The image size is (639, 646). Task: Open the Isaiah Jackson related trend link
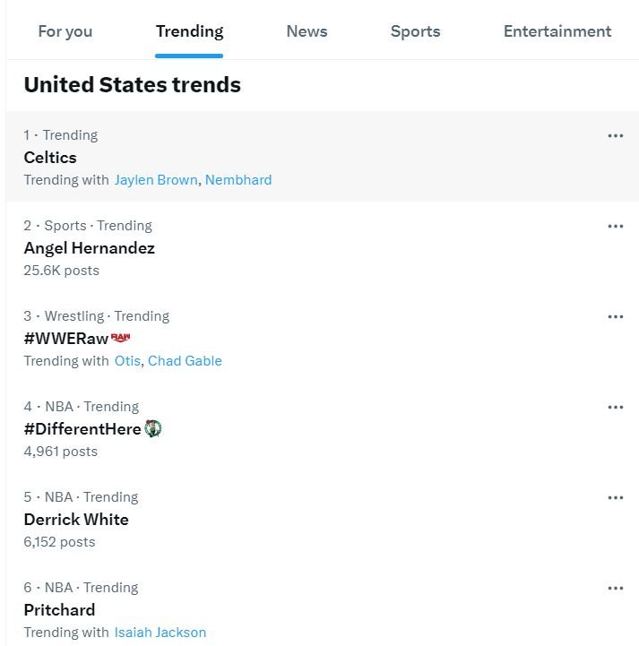160,633
